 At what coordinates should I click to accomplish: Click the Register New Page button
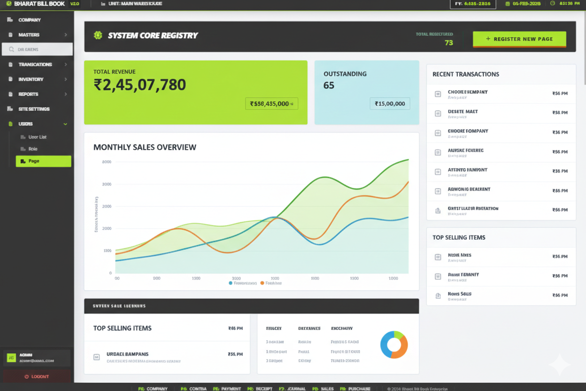point(519,39)
